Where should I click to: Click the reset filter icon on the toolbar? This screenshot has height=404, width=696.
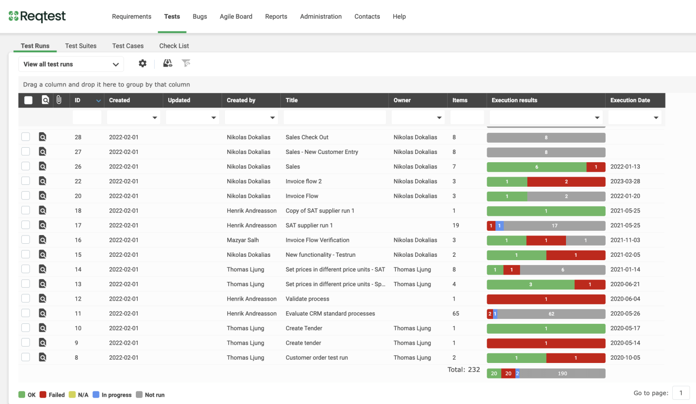(186, 63)
